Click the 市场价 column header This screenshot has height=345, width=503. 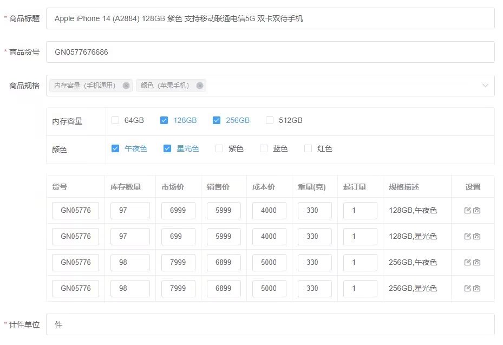pyautogui.click(x=173, y=187)
